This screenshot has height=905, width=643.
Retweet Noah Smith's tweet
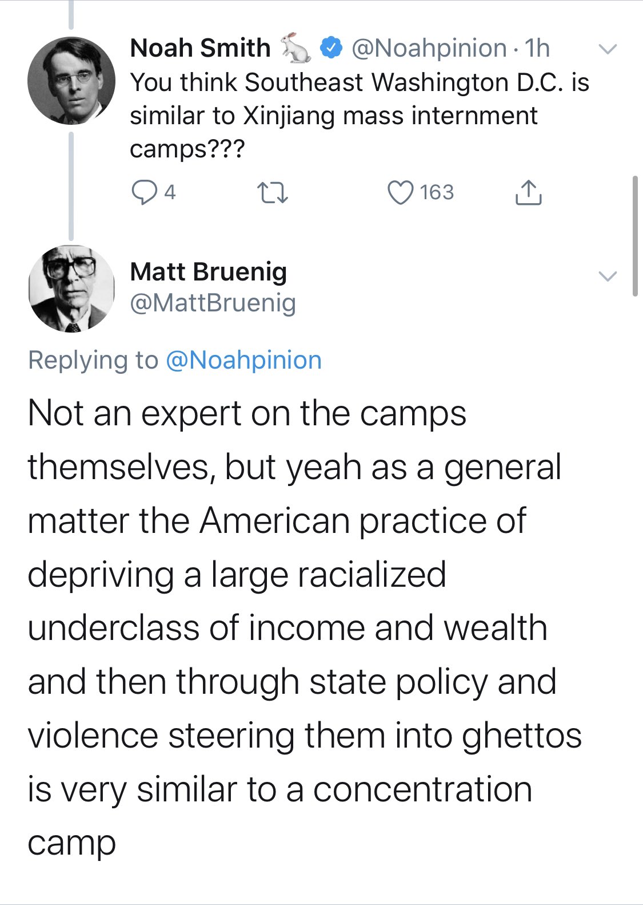273,193
